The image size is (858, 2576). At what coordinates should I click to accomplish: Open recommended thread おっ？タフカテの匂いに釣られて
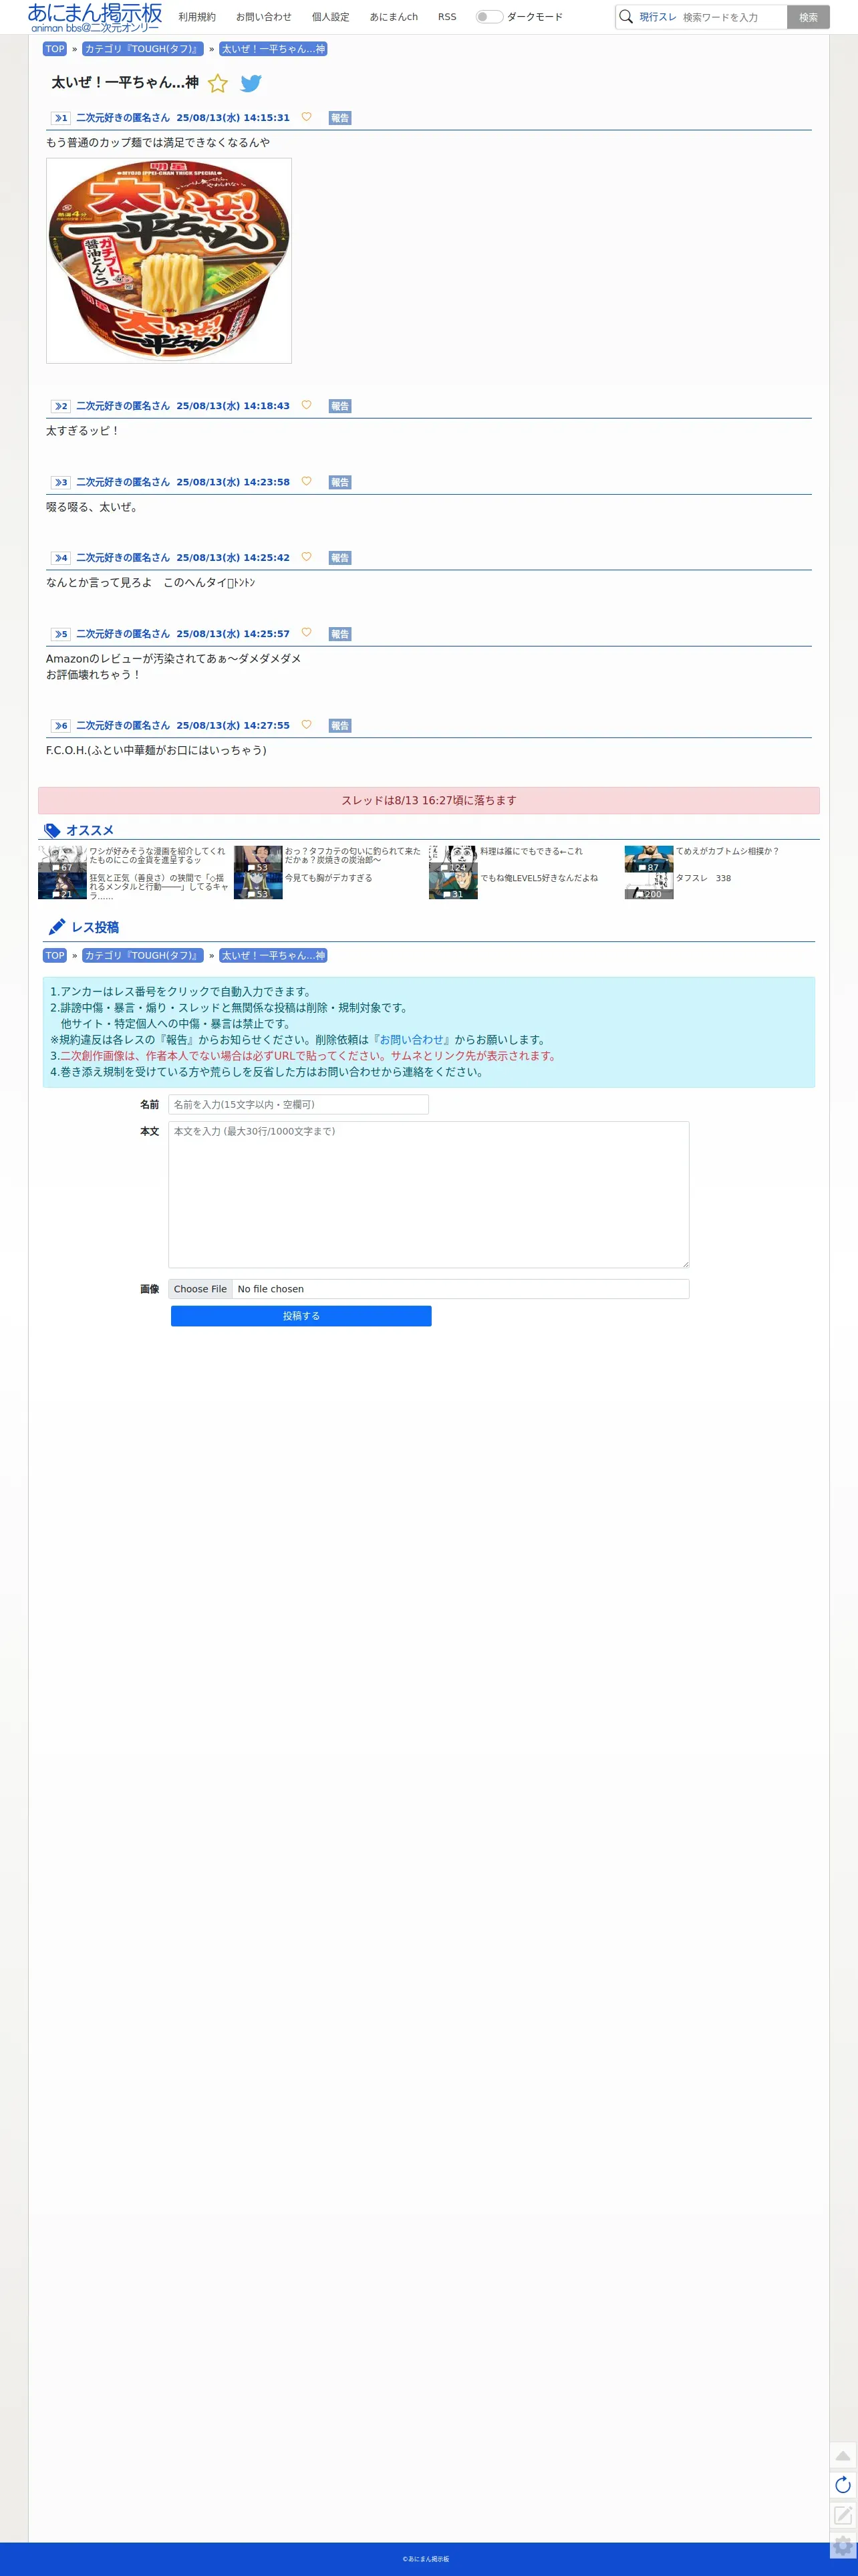353,856
